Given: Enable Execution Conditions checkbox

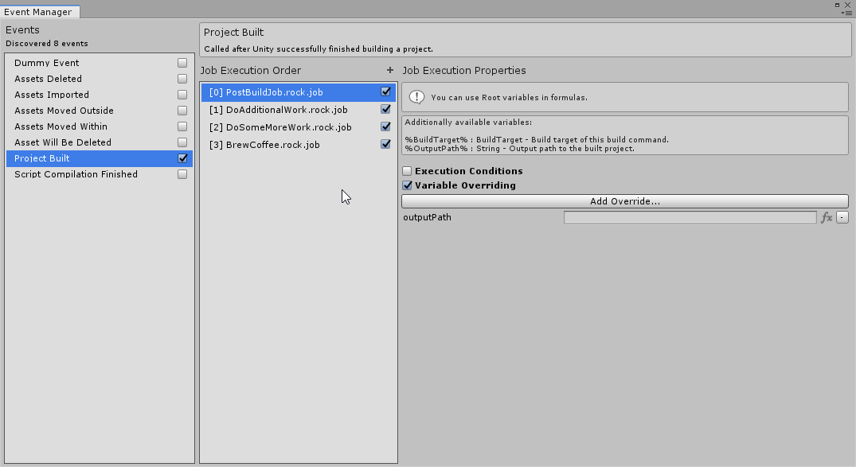Looking at the screenshot, I should (407, 171).
